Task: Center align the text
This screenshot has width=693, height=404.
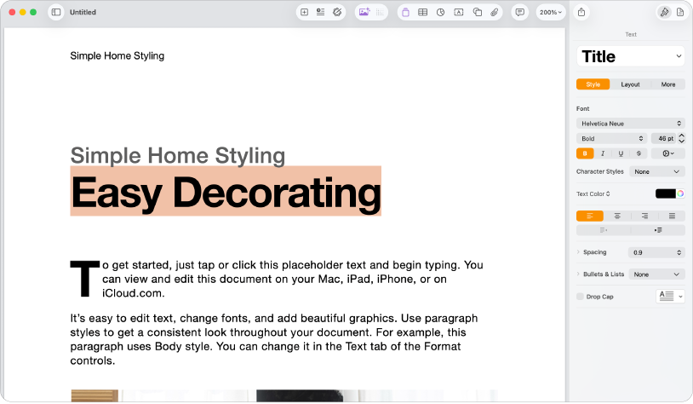Action: (x=617, y=216)
